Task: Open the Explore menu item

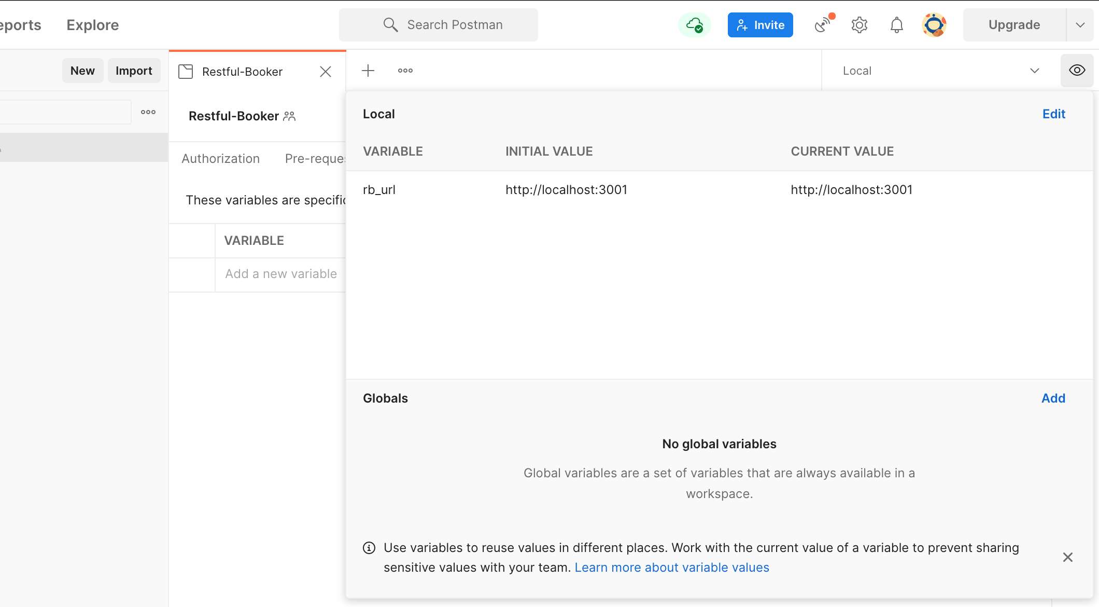Action: [x=93, y=25]
